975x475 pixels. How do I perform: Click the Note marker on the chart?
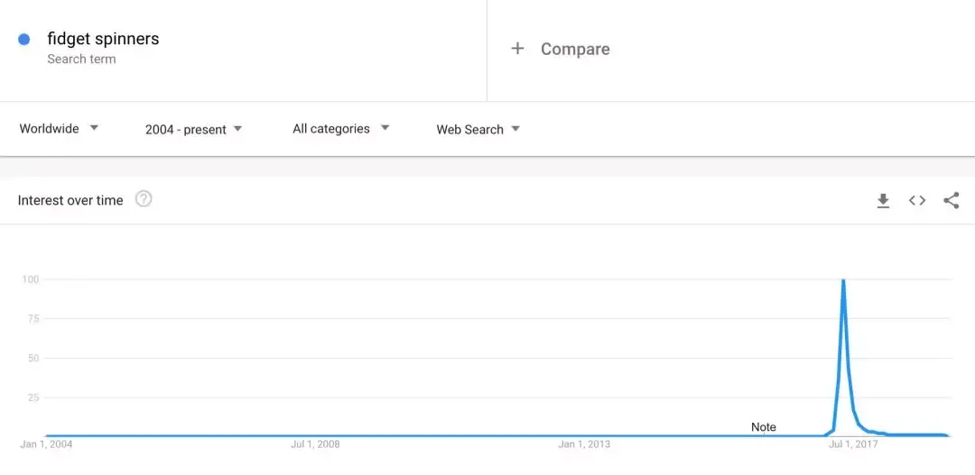764,427
